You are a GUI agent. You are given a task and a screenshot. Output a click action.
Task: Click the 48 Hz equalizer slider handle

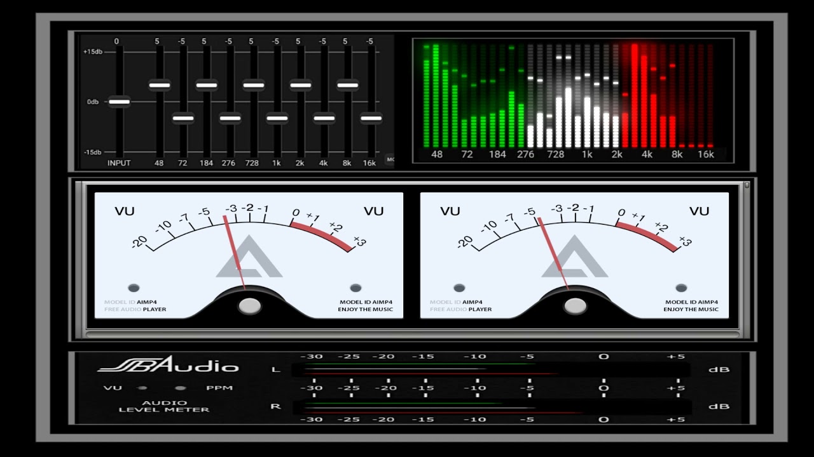[160, 84]
